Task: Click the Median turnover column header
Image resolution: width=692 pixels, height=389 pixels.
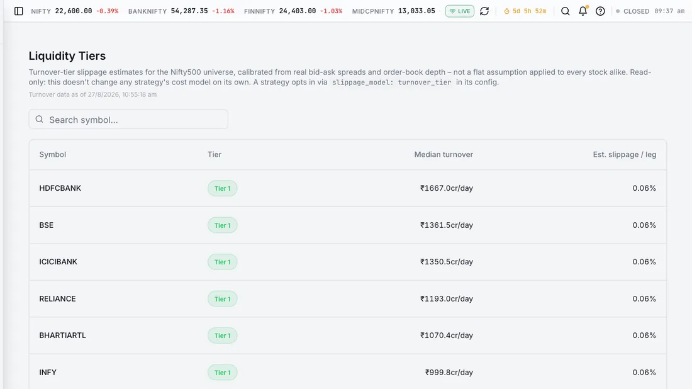Action: click(x=444, y=155)
